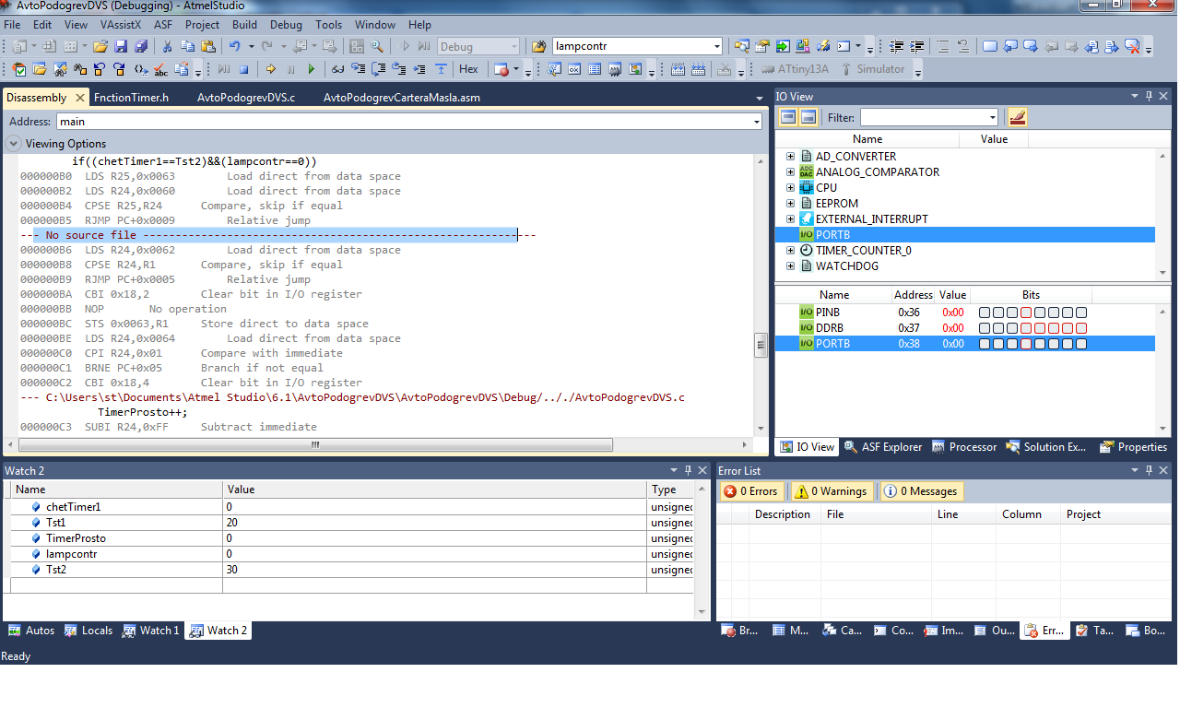Click the Undo arrow icon
Image resolution: width=1180 pixels, height=708 pixels.
[234, 46]
